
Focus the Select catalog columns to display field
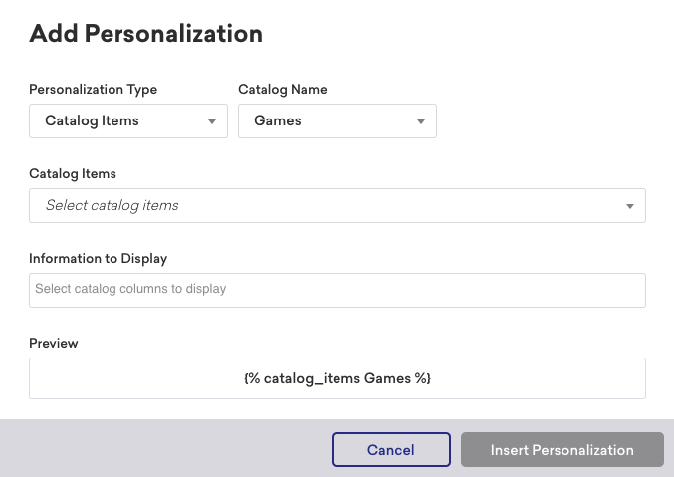coord(337,290)
